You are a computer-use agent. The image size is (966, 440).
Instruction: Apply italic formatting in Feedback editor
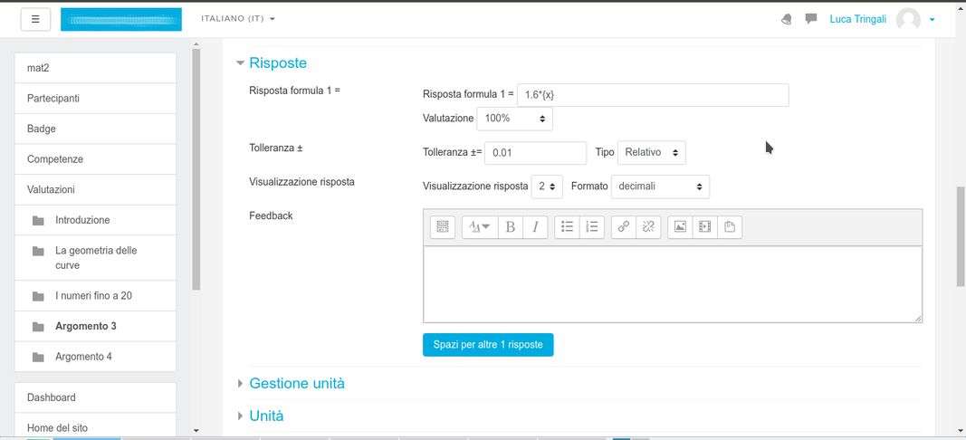click(x=535, y=226)
